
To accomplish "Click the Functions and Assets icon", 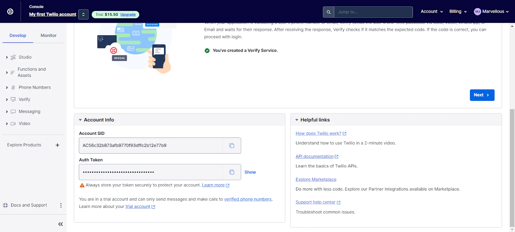I will [13, 73].
